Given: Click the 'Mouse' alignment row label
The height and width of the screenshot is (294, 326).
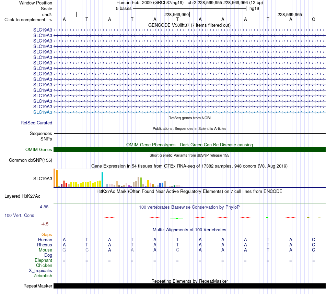Looking at the screenshot, I should click(x=45, y=250).
